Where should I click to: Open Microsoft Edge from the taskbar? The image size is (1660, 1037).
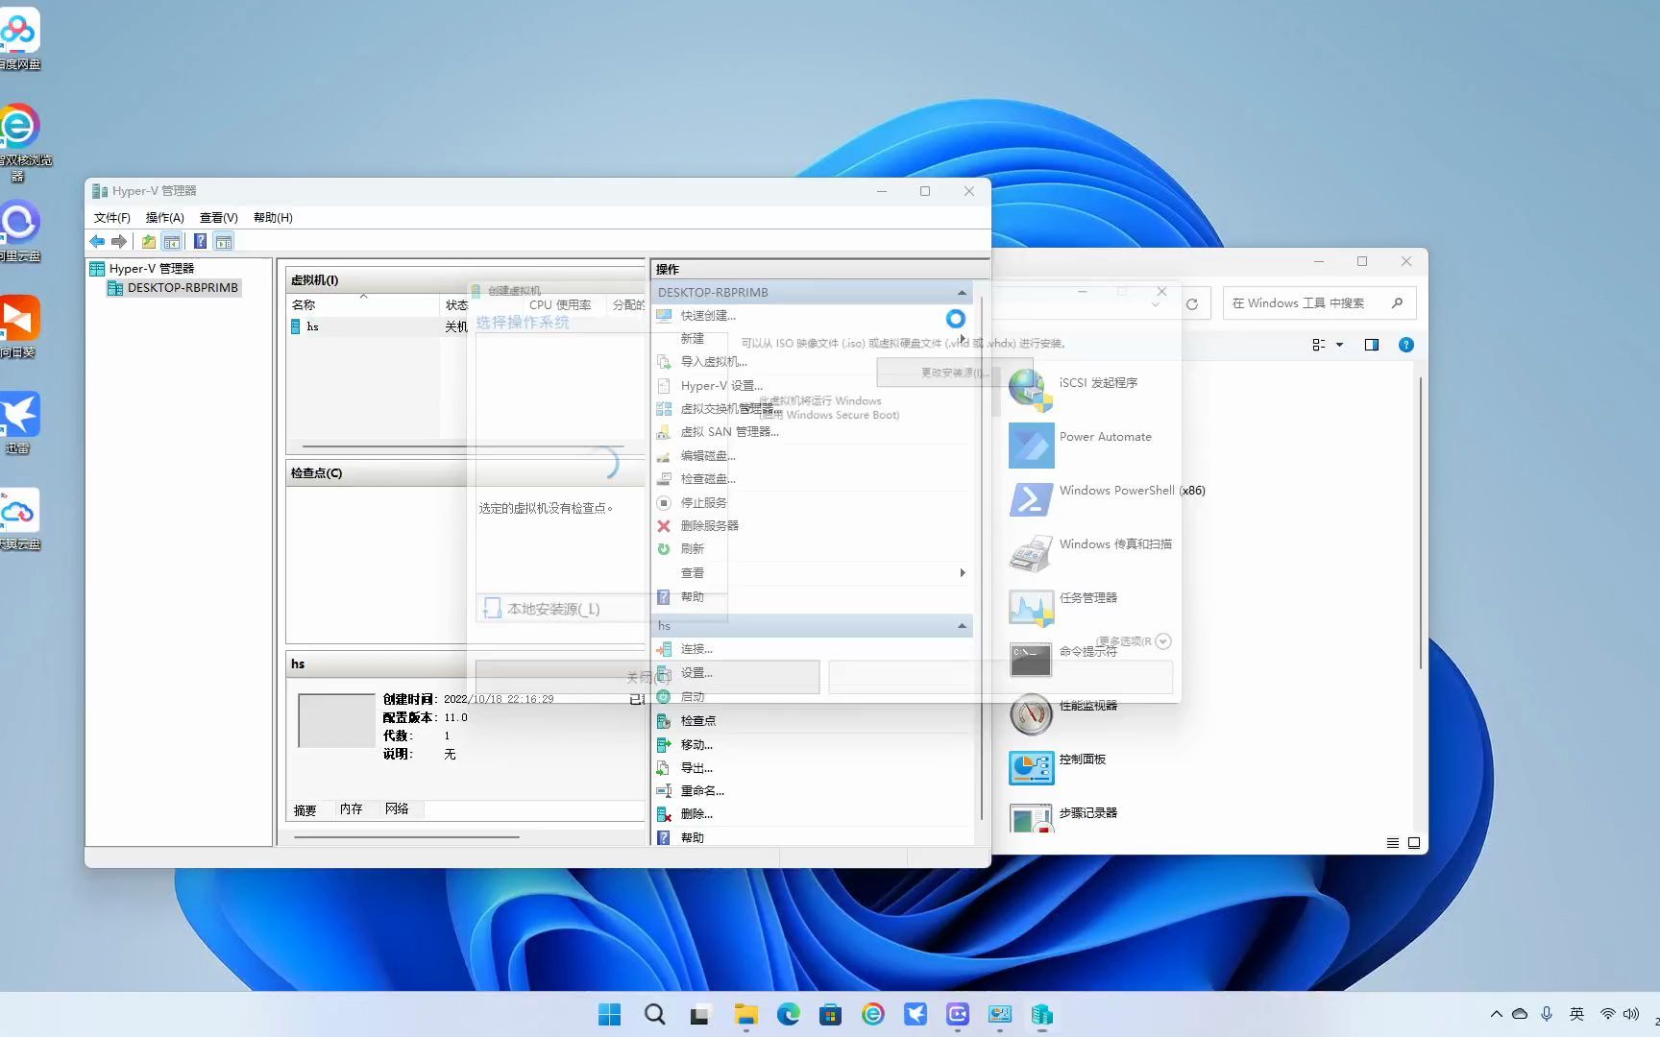pos(789,1015)
